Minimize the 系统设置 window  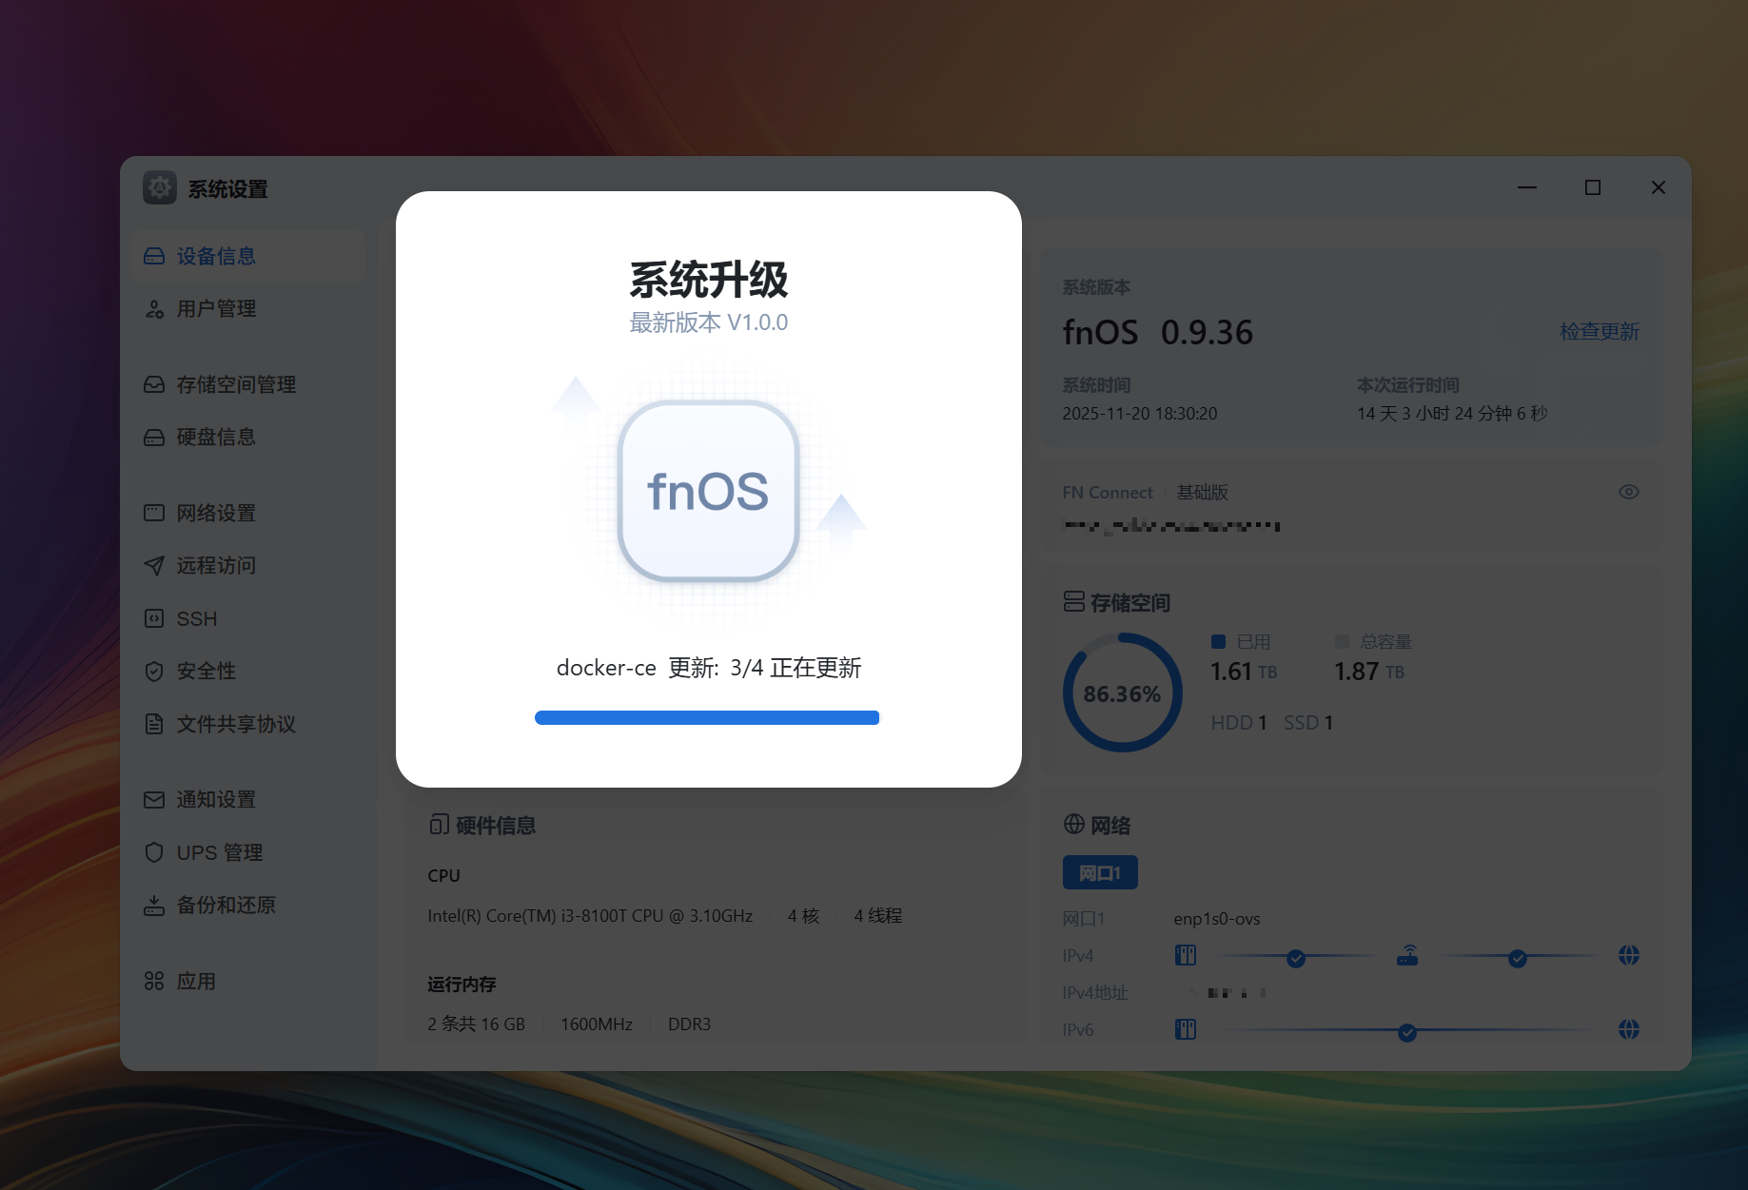coord(1527,187)
